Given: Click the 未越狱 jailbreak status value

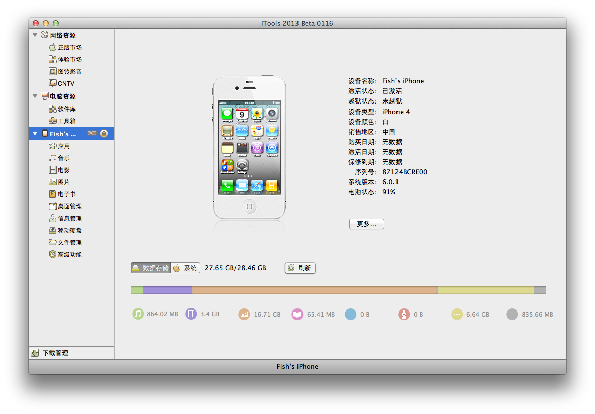Looking at the screenshot, I should click(x=392, y=101).
